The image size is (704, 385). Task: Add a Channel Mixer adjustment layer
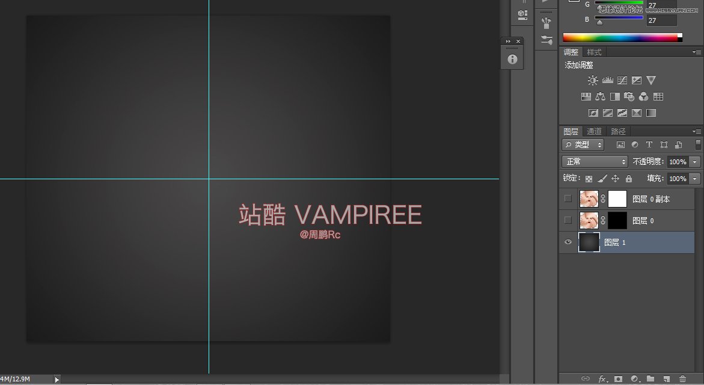pyautogui.click(x=643, y=97)
